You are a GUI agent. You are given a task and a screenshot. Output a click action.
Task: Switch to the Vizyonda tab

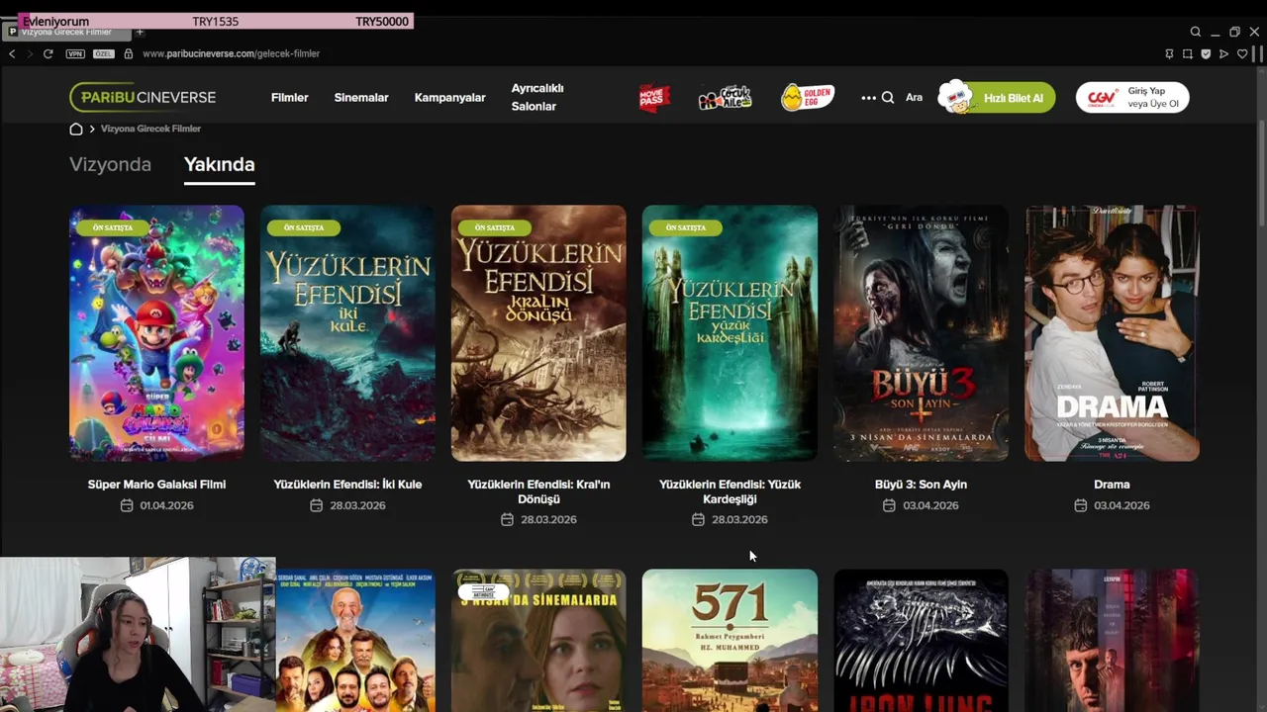(110, 165)
